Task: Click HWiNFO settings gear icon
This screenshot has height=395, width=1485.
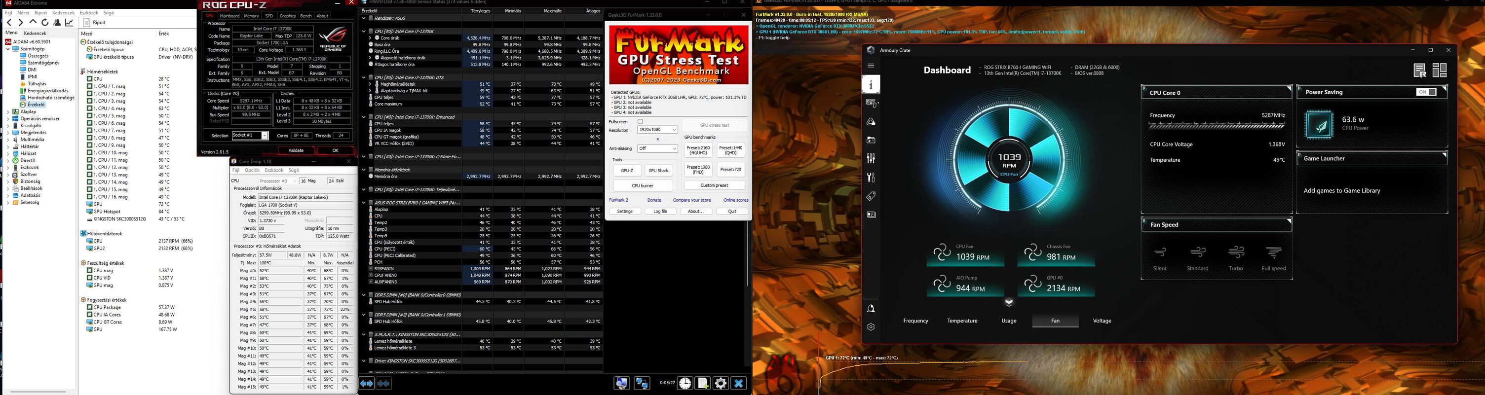Action: [721, 384]
